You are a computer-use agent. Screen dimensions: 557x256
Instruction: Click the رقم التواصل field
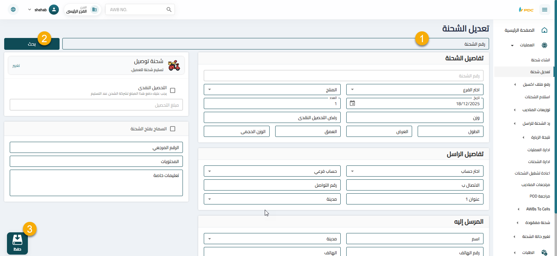(x=272, y=185)
